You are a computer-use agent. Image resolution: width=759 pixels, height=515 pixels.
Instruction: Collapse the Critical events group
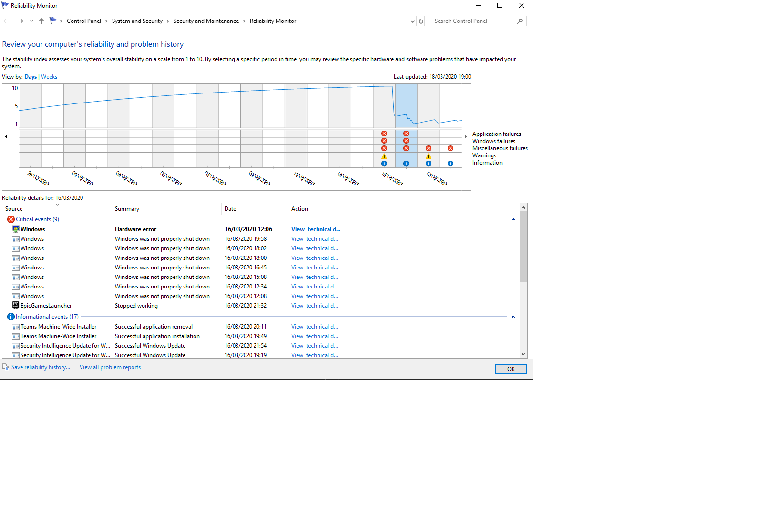[x=513, y=219]
